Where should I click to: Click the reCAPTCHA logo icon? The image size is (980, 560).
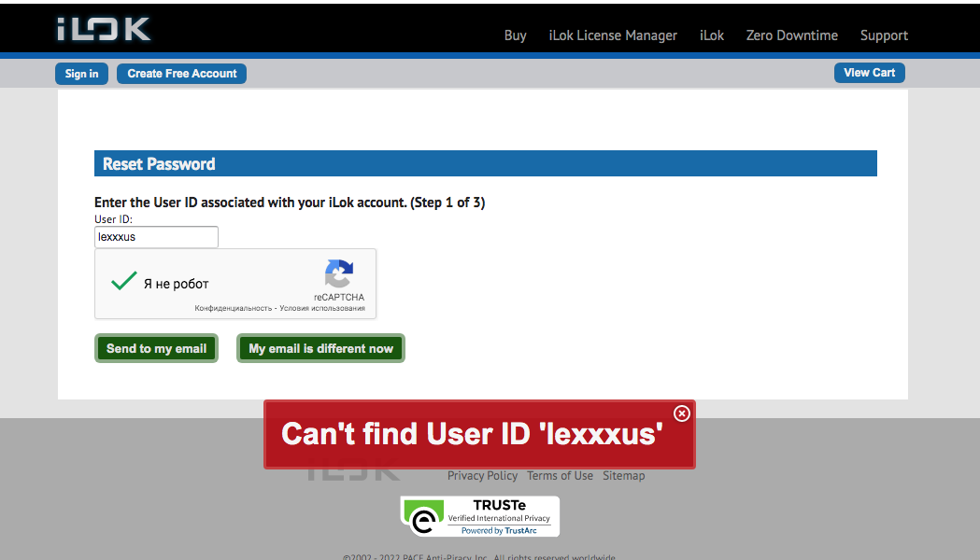pyautogui.click(x=339, y=273)
